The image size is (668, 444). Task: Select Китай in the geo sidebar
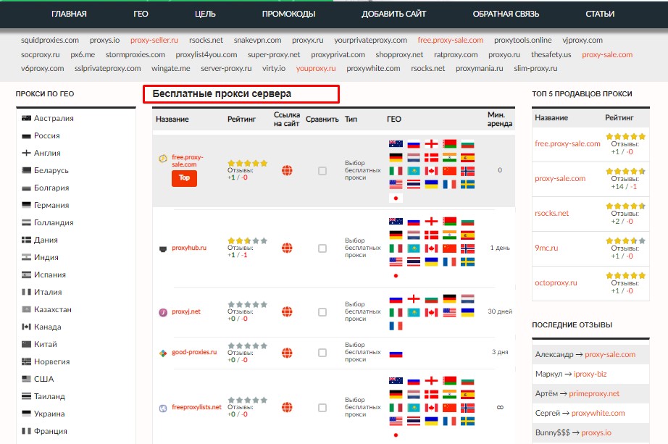click(x=46, y=344)
